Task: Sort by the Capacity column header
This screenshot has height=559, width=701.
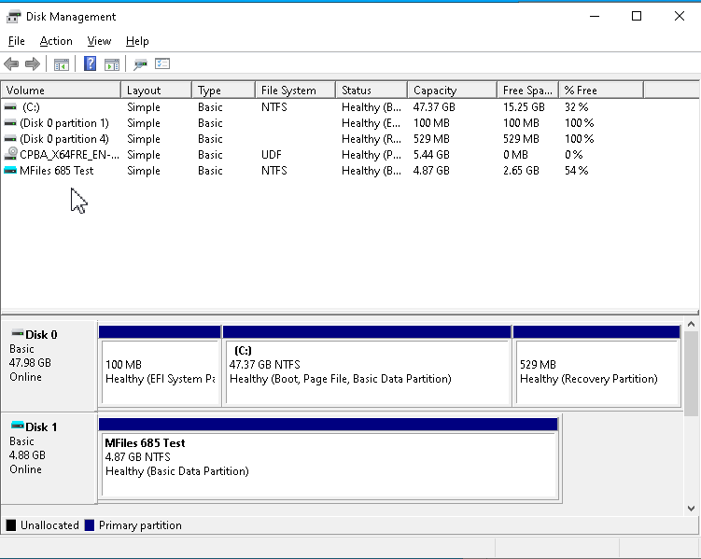Action: [x=452, y=91]
